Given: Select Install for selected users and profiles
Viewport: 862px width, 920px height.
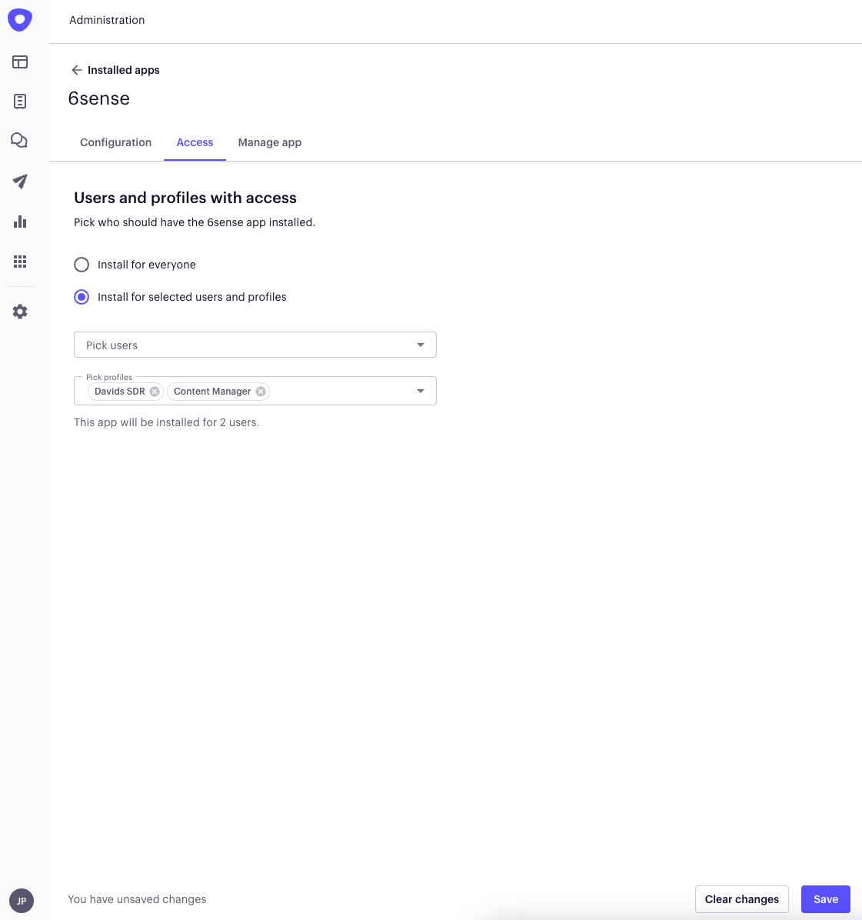Looking at the screenshot, I should click(x=82, y=297).
